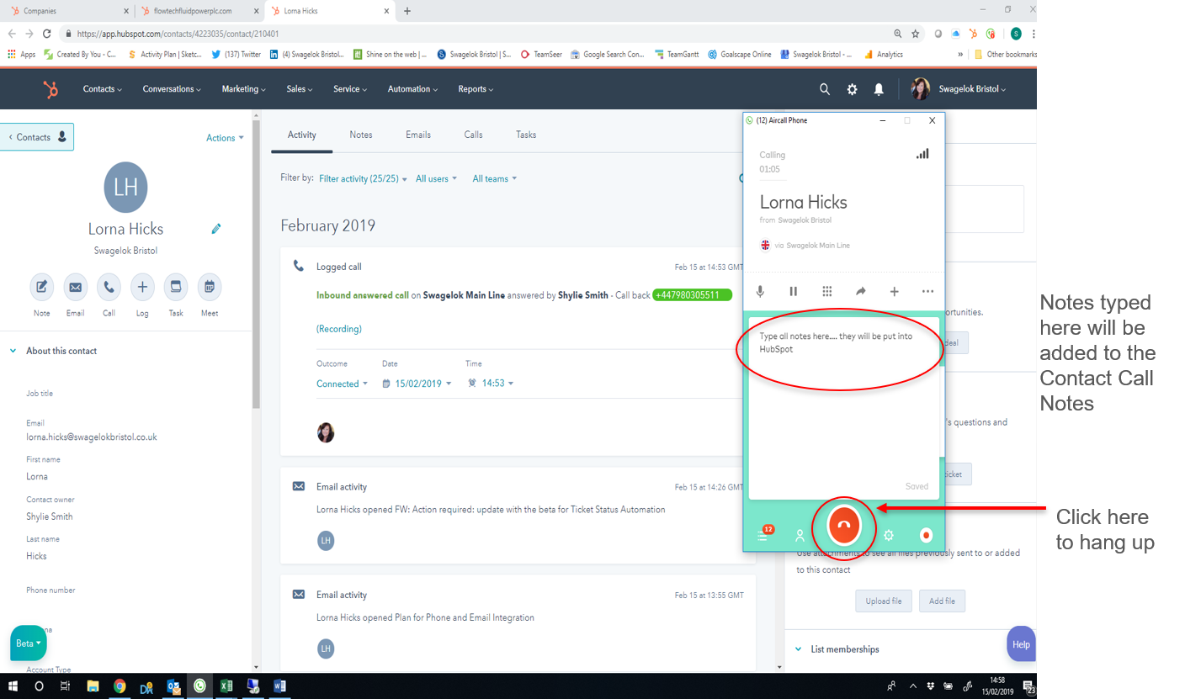Click the Add file button
This screenshot has height=699, width=1185.
942,601
